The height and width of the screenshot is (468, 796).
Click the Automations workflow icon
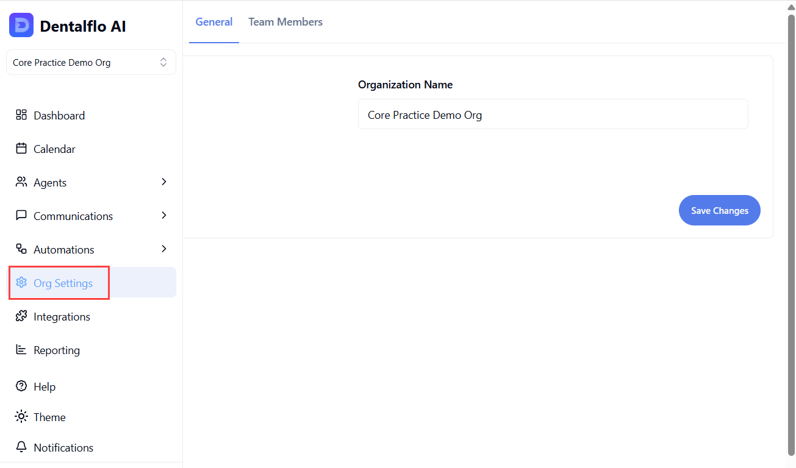pos(21,249)
